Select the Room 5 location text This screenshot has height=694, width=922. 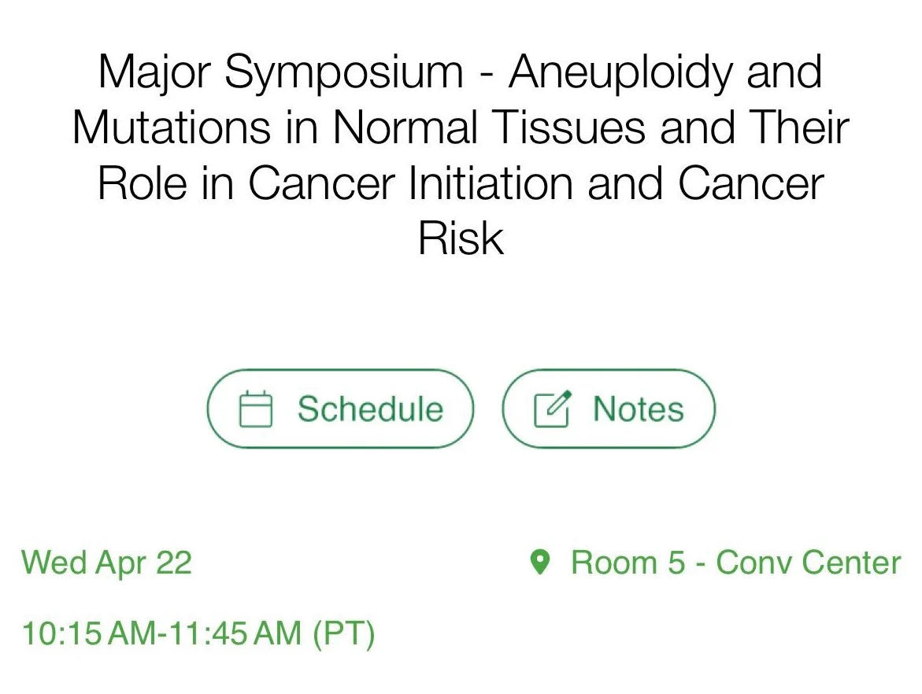click(628, 563)
